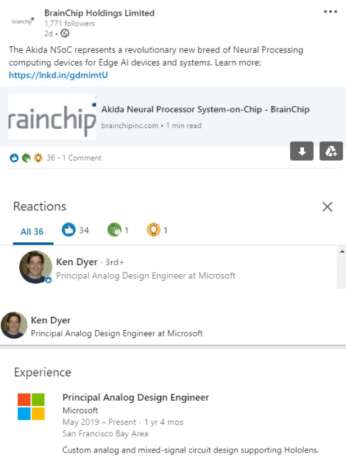Click the 1 Comment link

point(82,158)
